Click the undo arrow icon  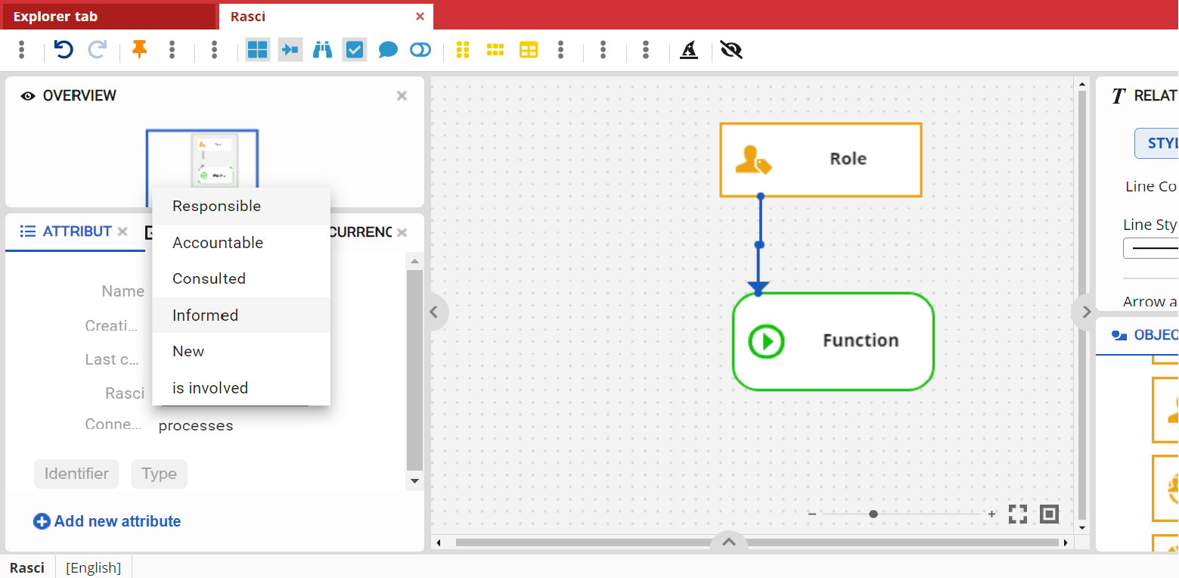pyautogui.click(x=64, y=50)
